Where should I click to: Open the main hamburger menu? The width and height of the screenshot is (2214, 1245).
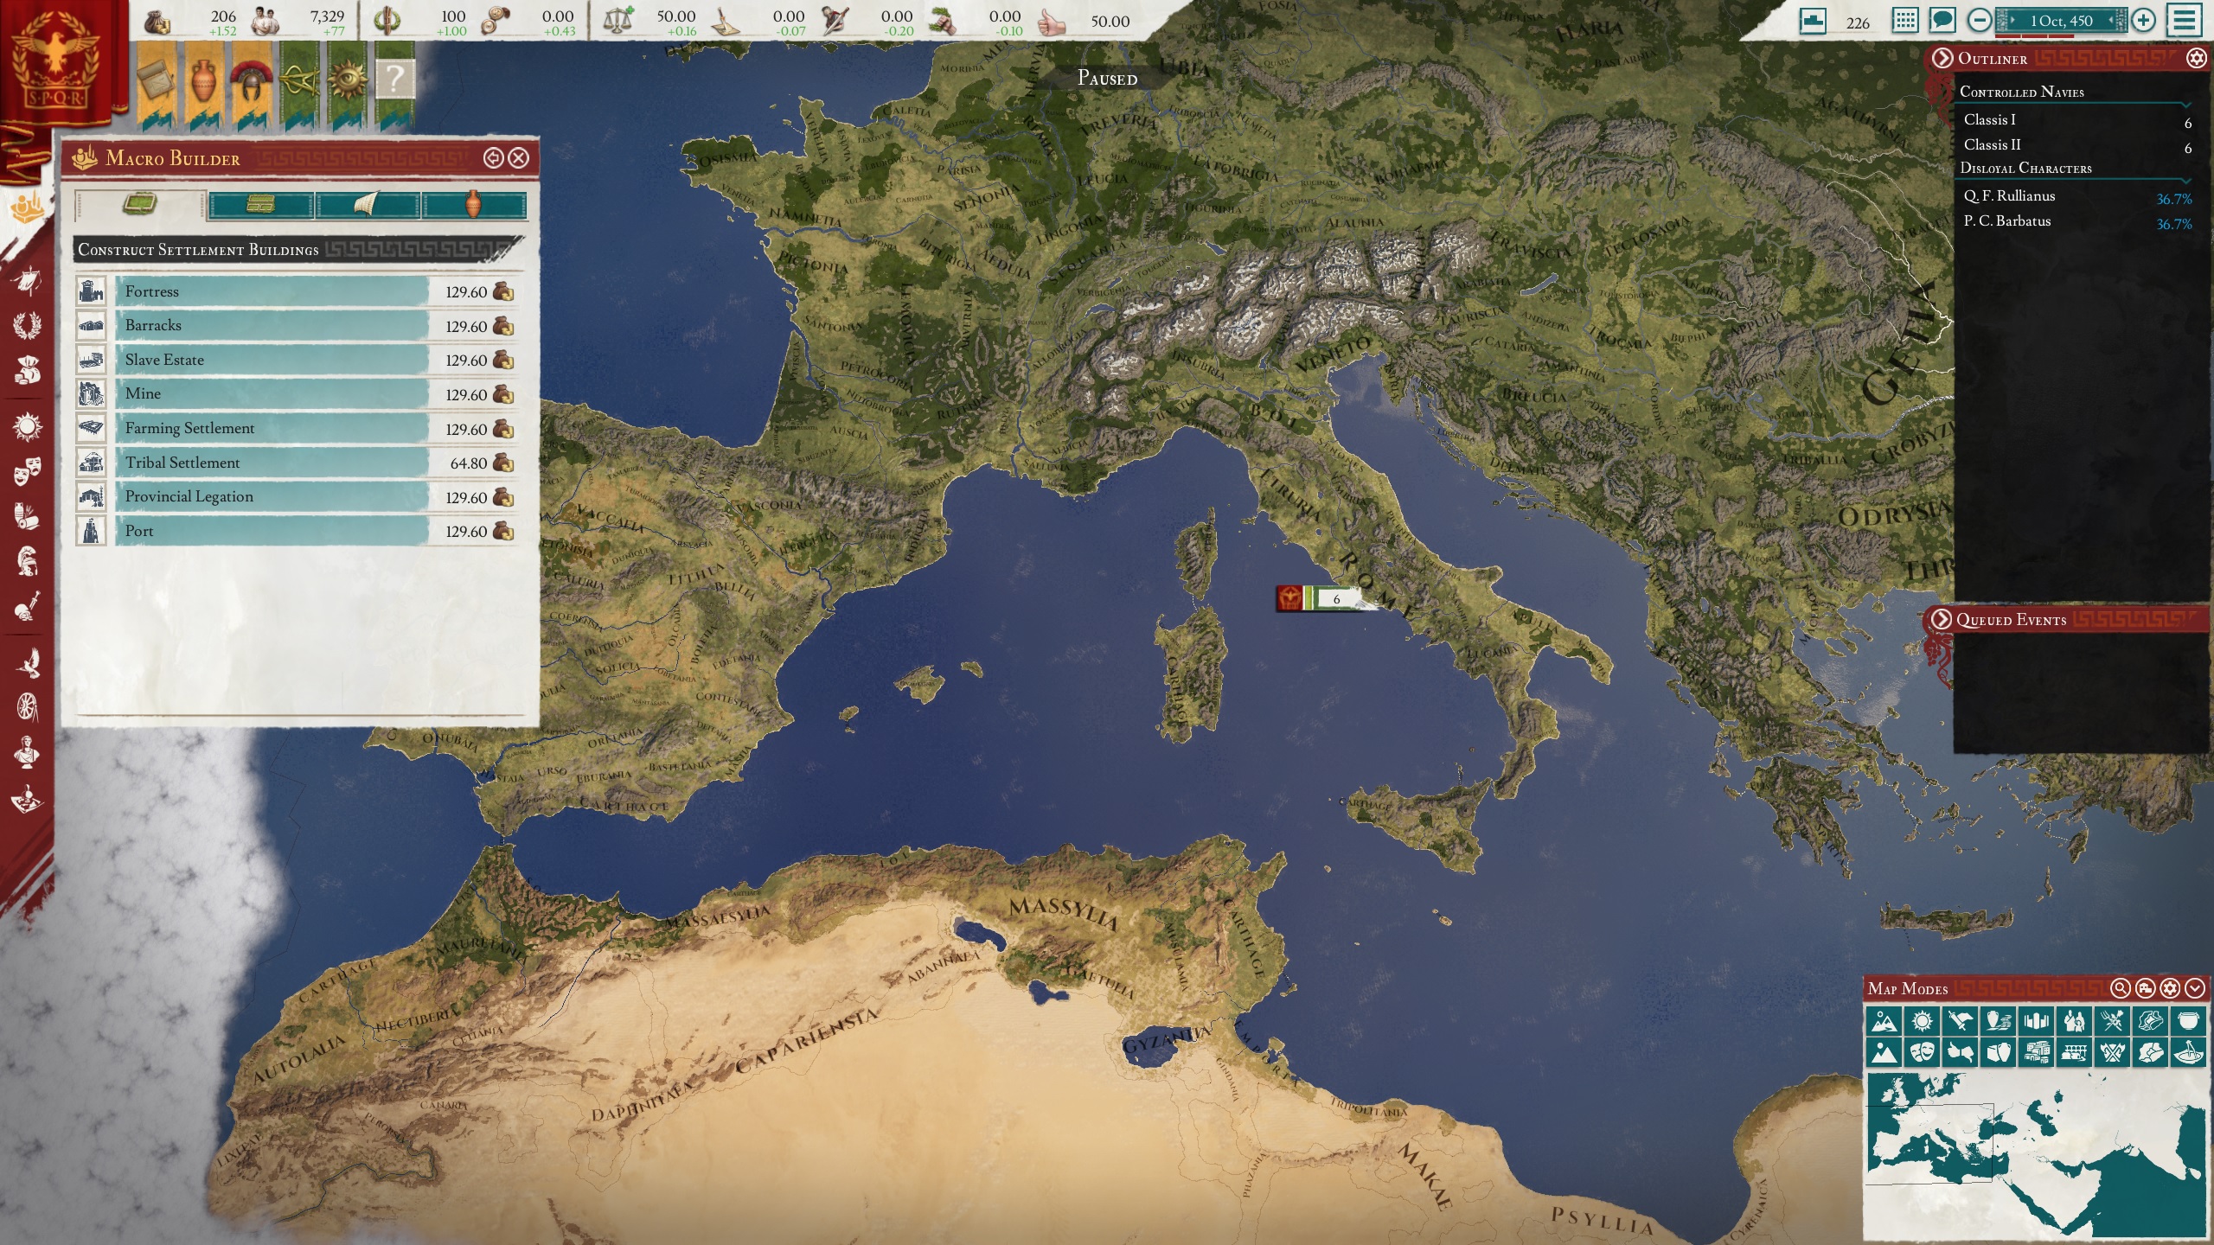(2185, 21)
